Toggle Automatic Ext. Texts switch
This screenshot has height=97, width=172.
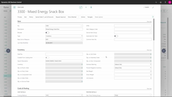(116, 36)
